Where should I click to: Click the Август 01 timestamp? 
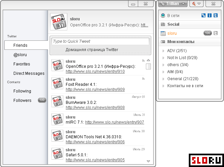(138, 97)
